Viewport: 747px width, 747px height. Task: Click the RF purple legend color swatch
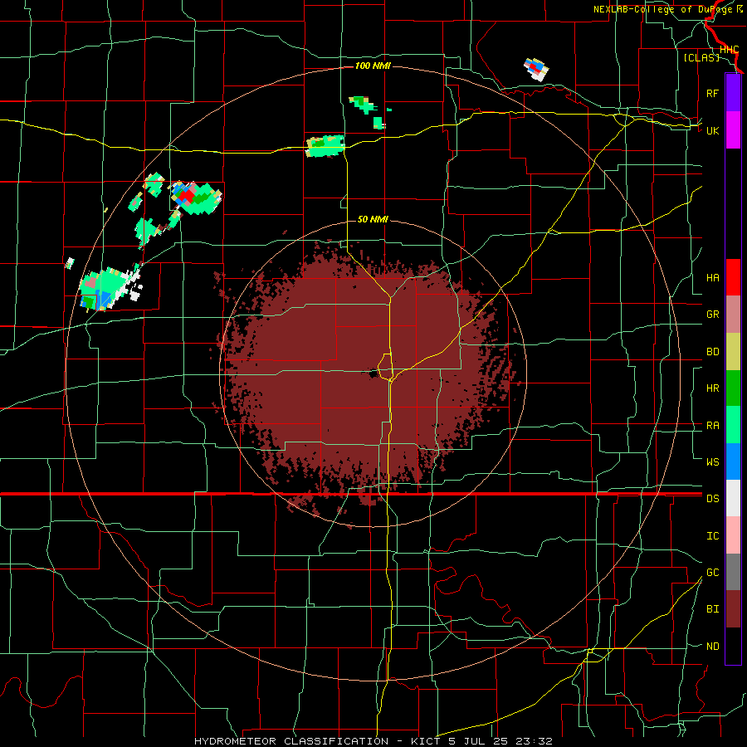point(733,93)
